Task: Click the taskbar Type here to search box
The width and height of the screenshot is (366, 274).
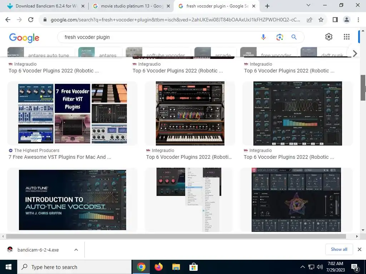Action: tap(74, 267)
